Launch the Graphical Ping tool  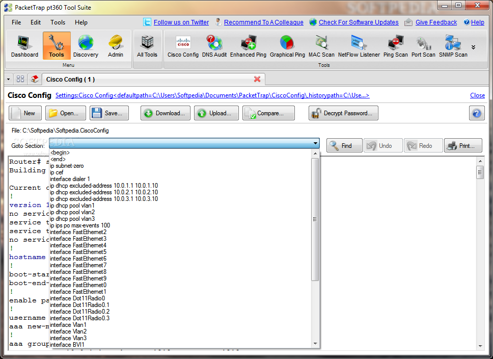(x=287, y=46)
